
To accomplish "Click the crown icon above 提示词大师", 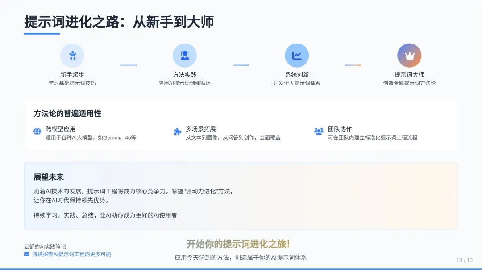I will click(409, 56).
